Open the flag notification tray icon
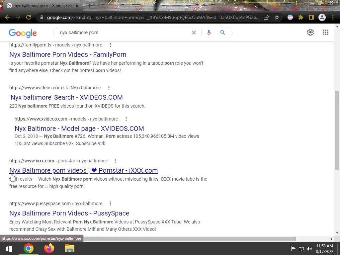 tap(293, 248)
